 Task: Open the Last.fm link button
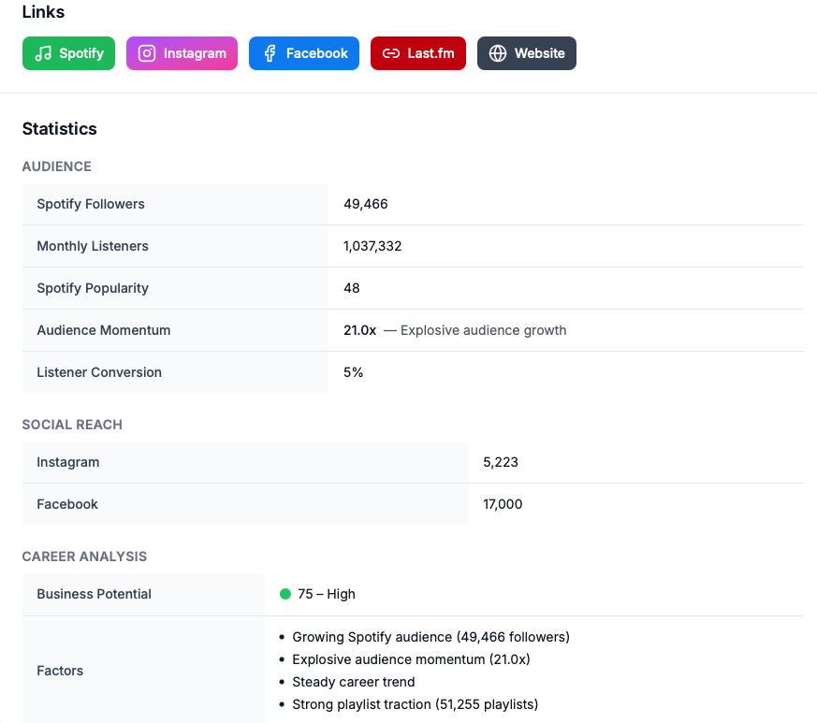pyautogui.click(x=418, y=53)
